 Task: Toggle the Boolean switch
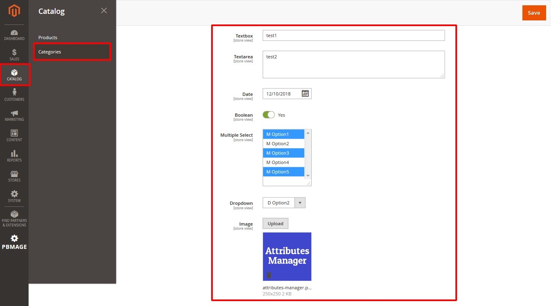pos(269,115)
